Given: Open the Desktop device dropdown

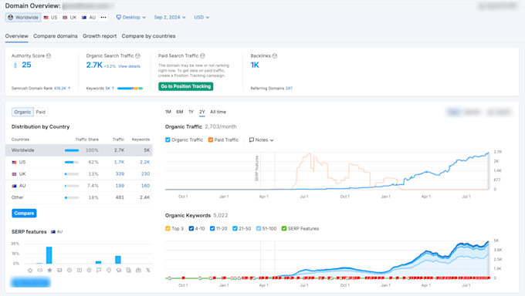Looking at the screenshot, I should tap(131, 18).
